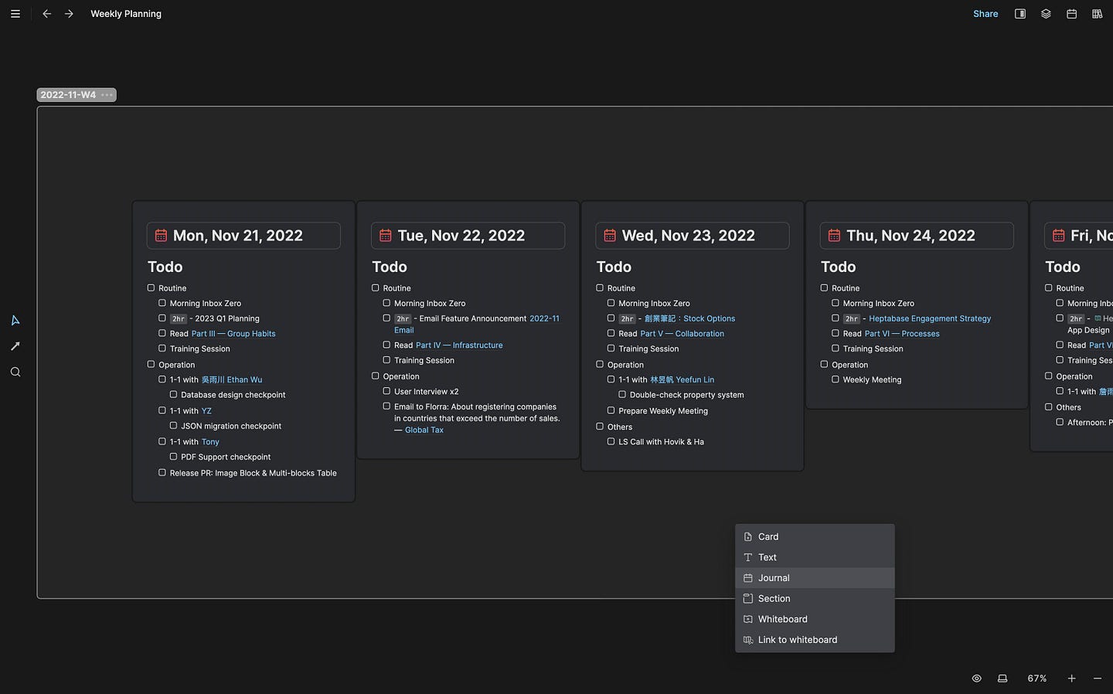Check PDF Support checkpoint task

[x=173, y=456]
